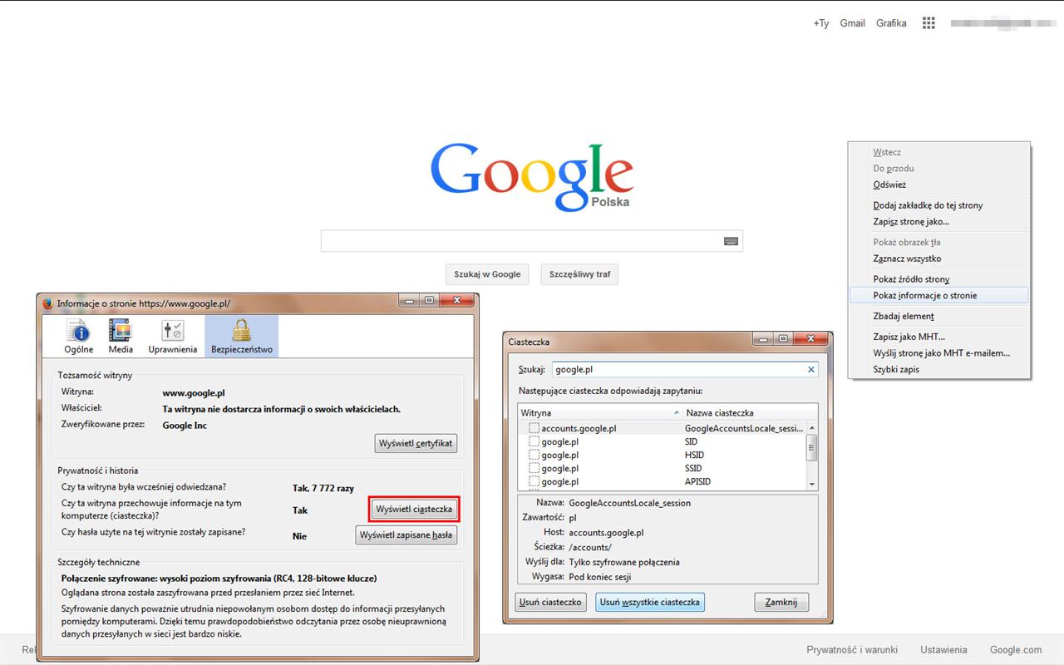
Task: Click 'Wyświetl certyfikat' button
Action: 416,443
